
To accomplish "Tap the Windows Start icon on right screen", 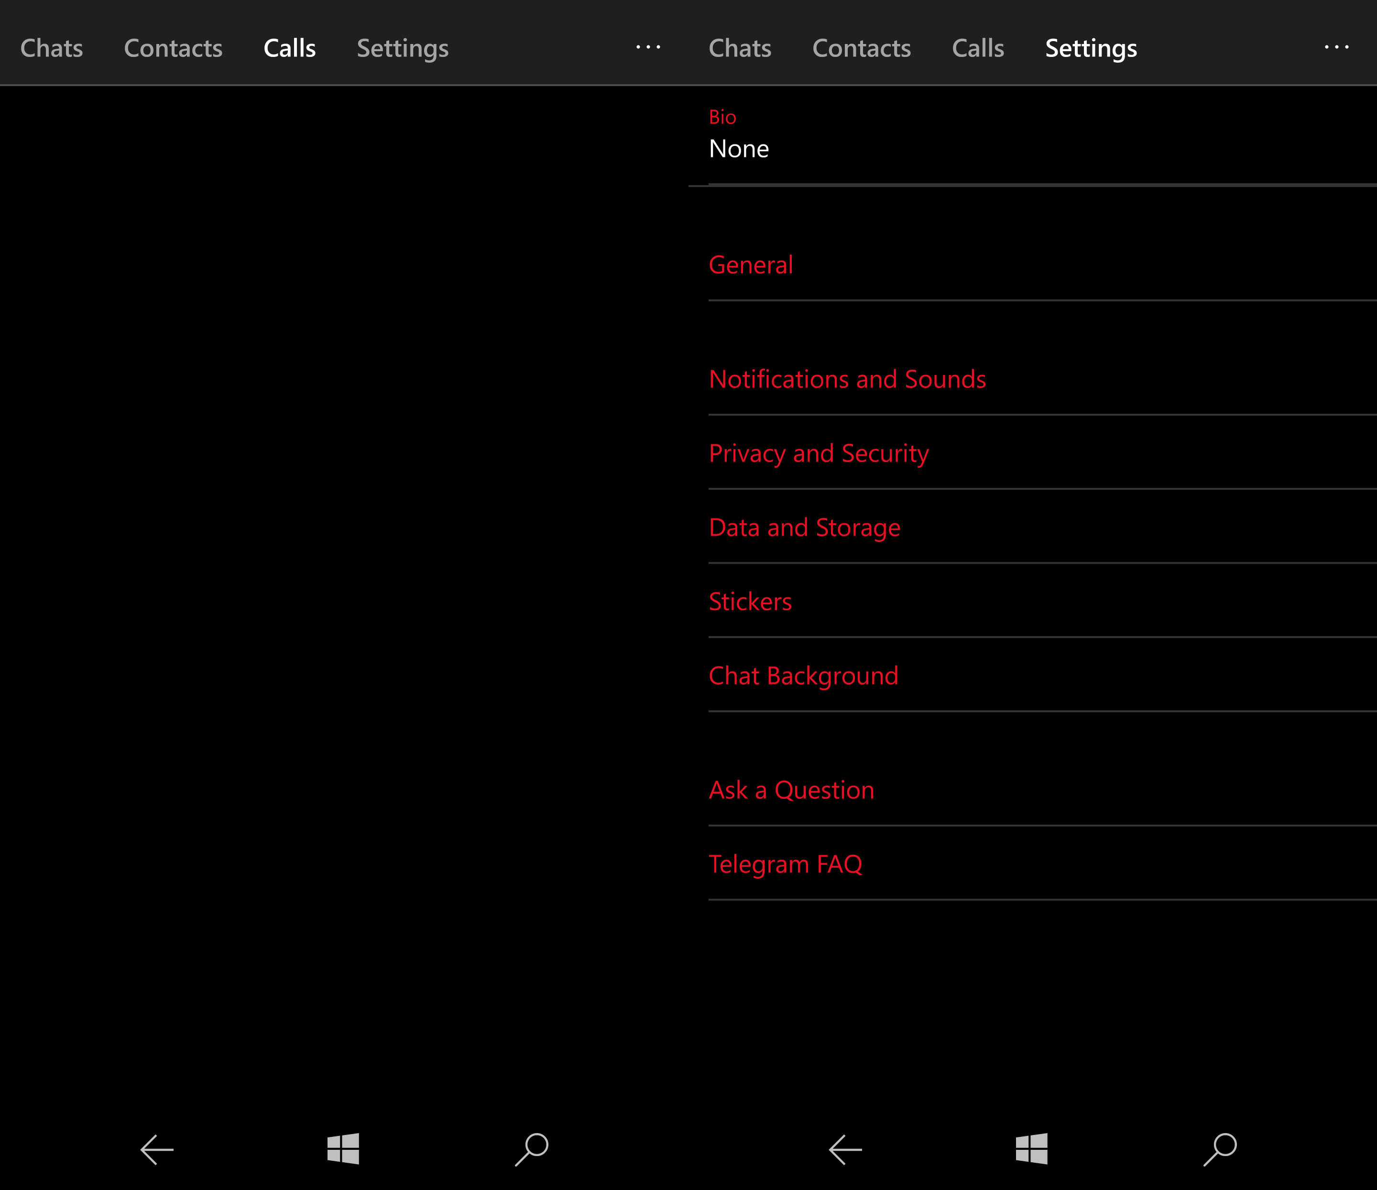I will [x=1031, y=1149].
